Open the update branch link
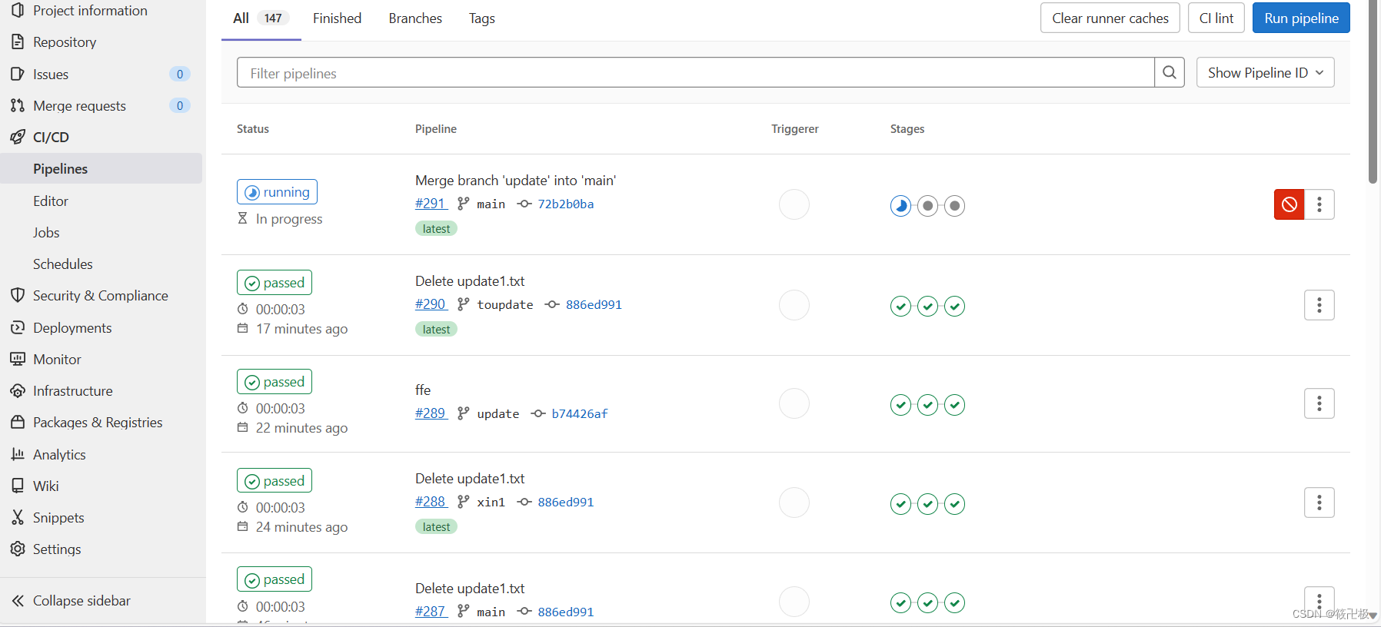 tap(498, 414)
